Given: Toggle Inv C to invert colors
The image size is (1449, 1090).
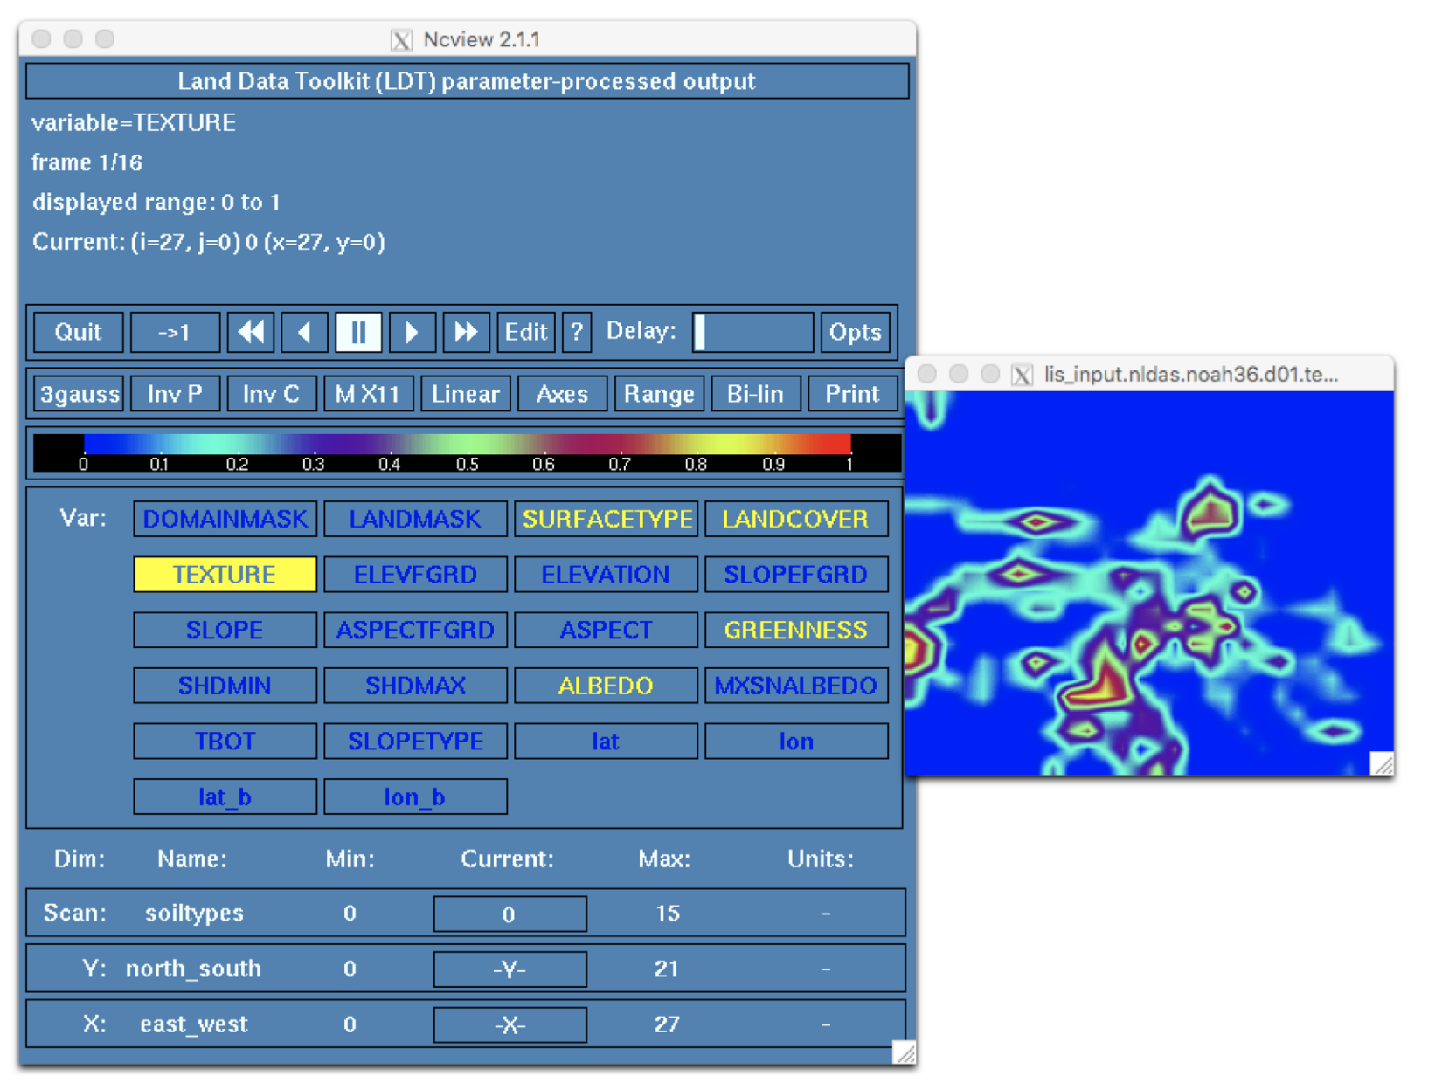Looking at the screenshot, I should (x=272, y=394).
